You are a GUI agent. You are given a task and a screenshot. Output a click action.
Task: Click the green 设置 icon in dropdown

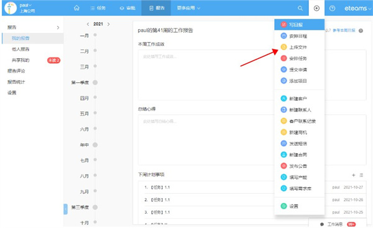click(x=283, y=206)
